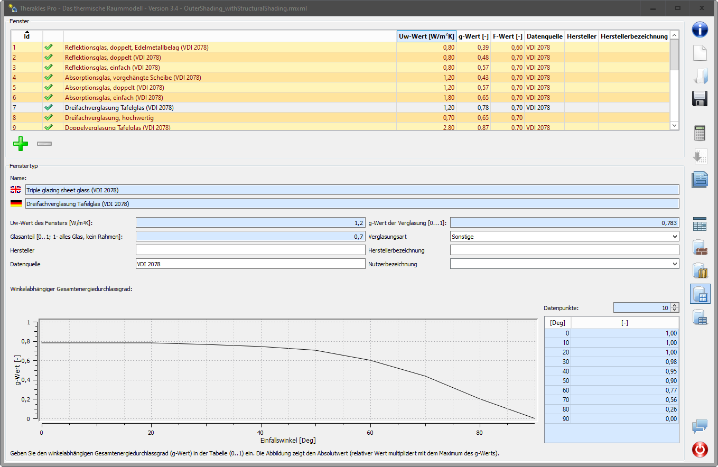The image size is (718, 467).
Task: Select the window database icon
Action: point(700,294)
